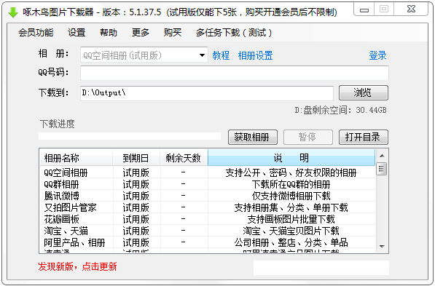Click 支持相册集、分类、单册下载 description
This screenshot has width=435, height=286.
point(291,208)
